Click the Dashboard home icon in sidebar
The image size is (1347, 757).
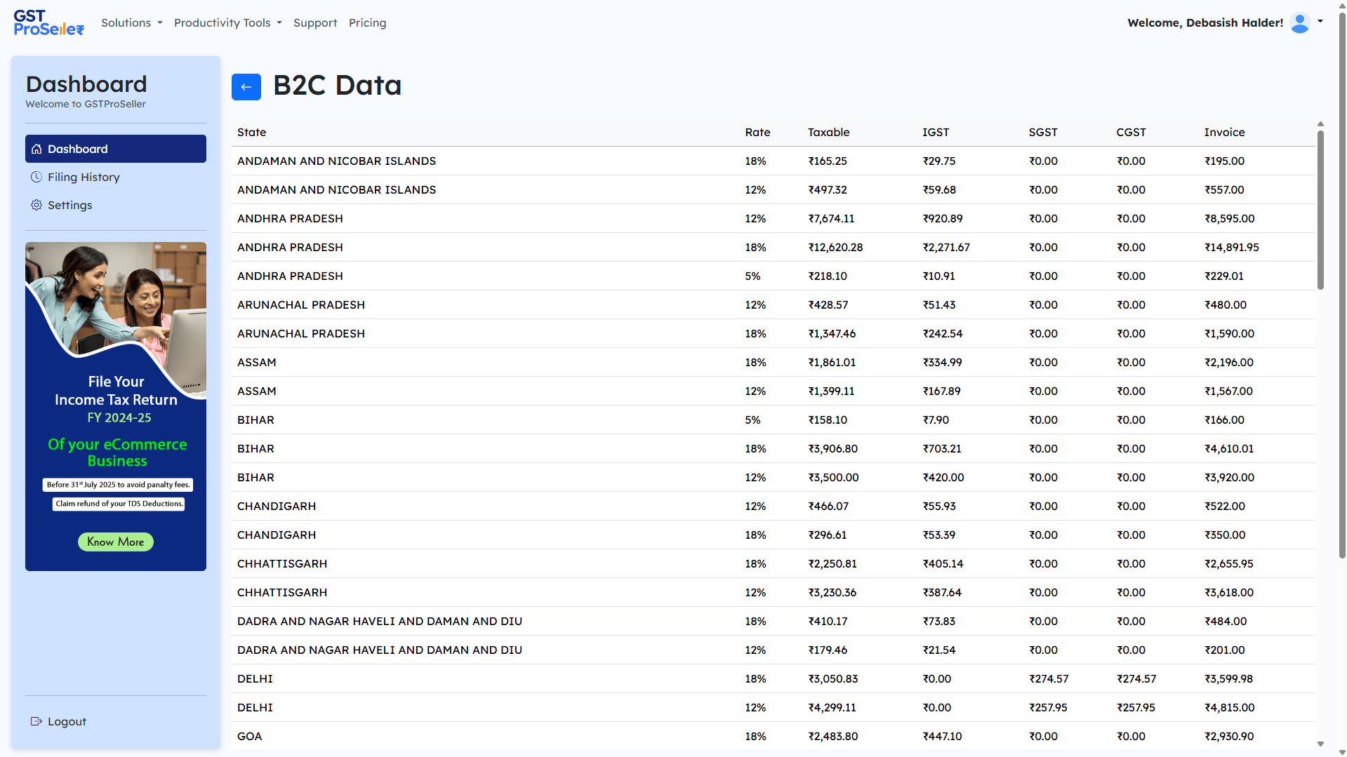37,149
